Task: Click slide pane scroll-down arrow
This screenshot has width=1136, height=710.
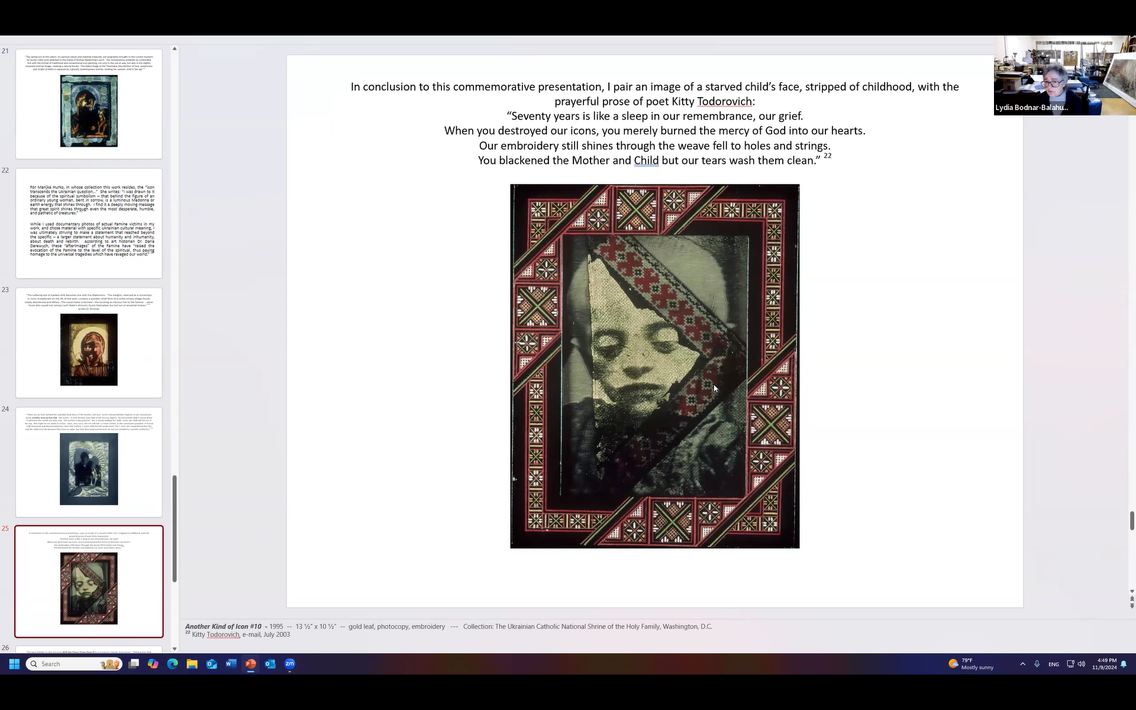Action: [x=1132, y=591]
